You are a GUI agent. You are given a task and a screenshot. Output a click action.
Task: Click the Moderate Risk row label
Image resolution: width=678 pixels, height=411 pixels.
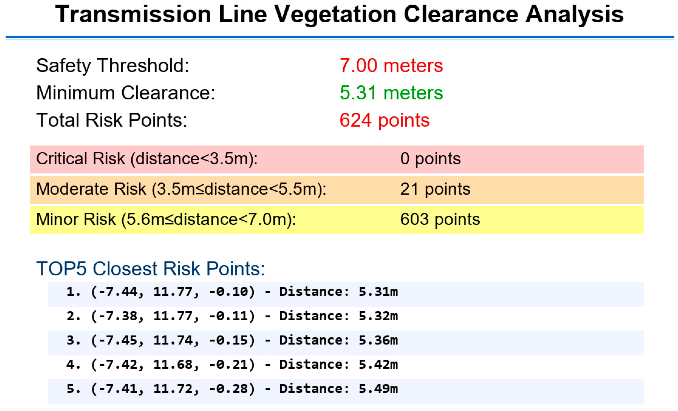[181, 189]
